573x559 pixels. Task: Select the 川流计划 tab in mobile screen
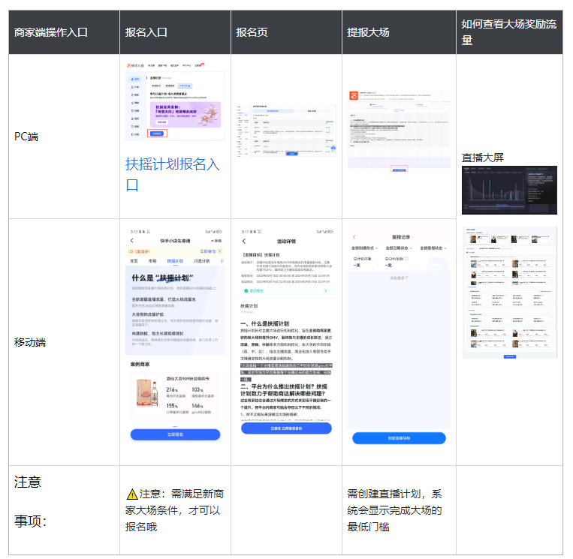click(201, 260)
